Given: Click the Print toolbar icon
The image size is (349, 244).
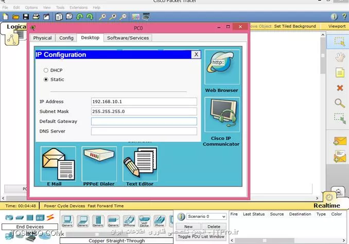Looking at the screenshot, I should [x=36, y=16].
